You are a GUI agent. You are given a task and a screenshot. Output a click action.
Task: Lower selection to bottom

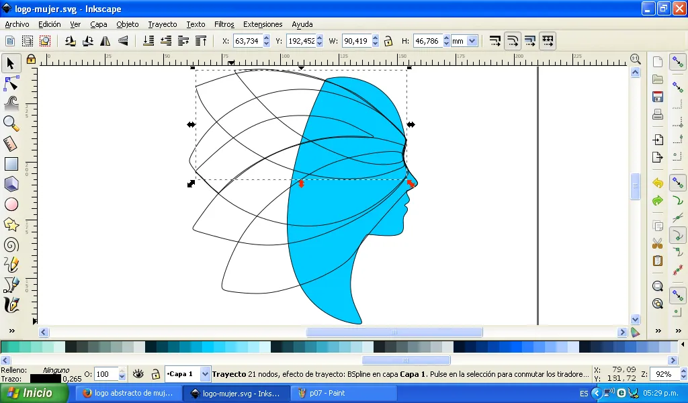(x=148, y=41)
